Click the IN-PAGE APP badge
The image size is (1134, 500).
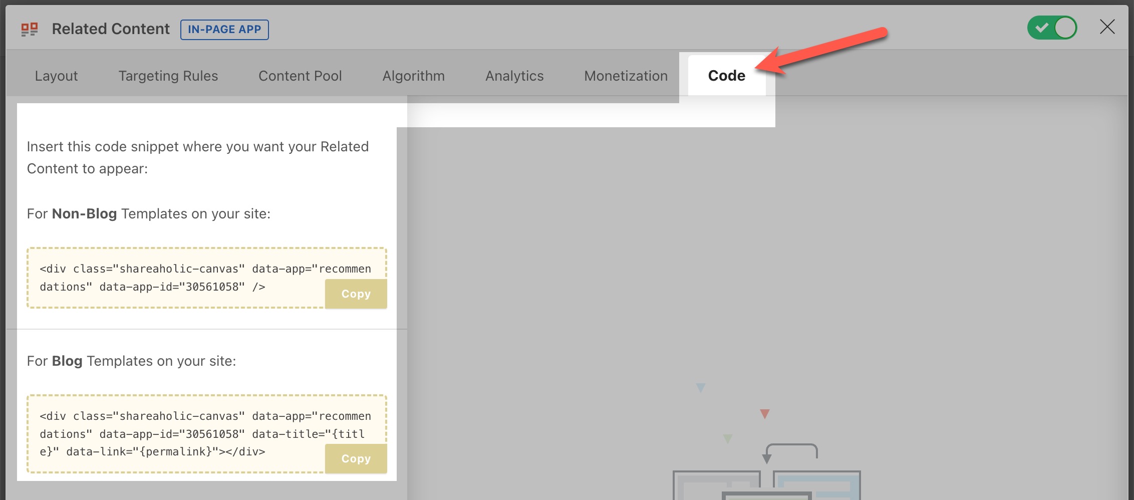tap(224, 29)
